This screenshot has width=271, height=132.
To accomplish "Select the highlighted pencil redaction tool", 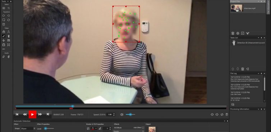I will (x=4, y=36).
